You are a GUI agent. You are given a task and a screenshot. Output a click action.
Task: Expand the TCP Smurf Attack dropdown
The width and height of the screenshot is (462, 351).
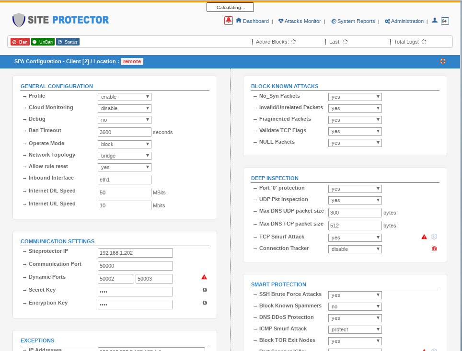(x=355, y=238)
